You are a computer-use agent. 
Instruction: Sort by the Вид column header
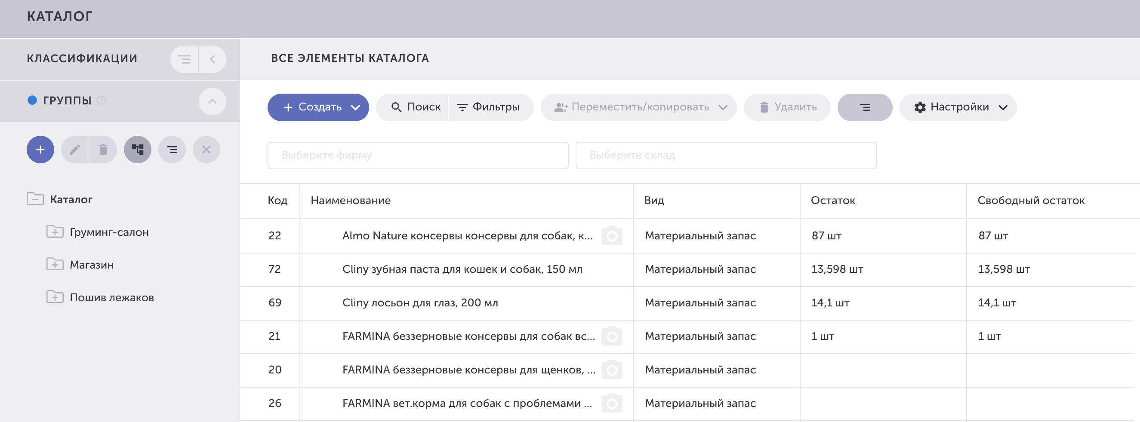click(x=654, y=201)
